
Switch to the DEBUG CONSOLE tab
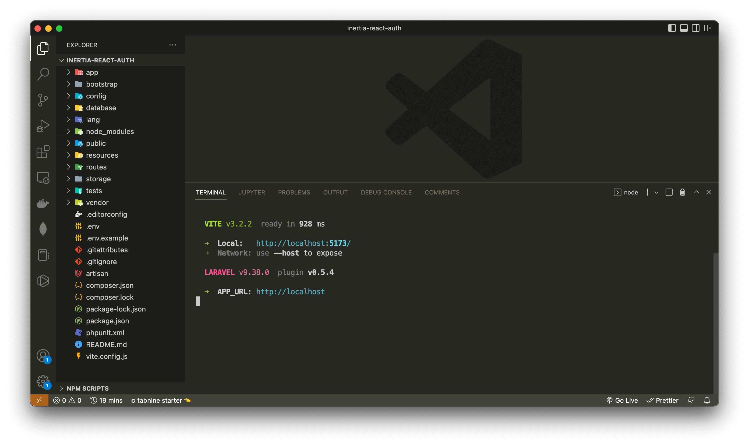click(x=386, y=192)
